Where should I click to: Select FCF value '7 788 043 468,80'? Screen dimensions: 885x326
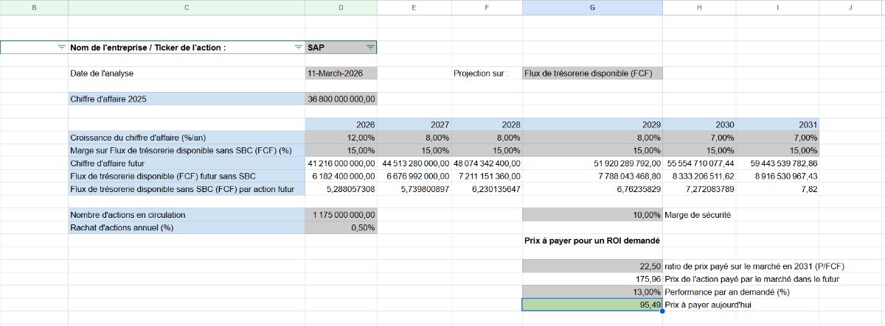[592, 177]
